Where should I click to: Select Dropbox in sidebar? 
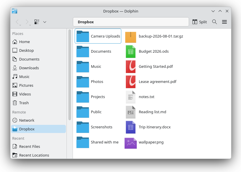pos(38,129)
